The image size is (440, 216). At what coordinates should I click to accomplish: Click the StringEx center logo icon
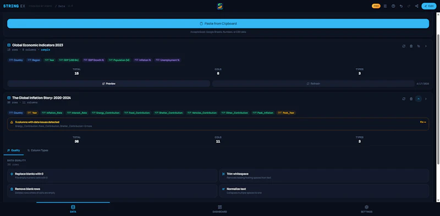(220, 6)
